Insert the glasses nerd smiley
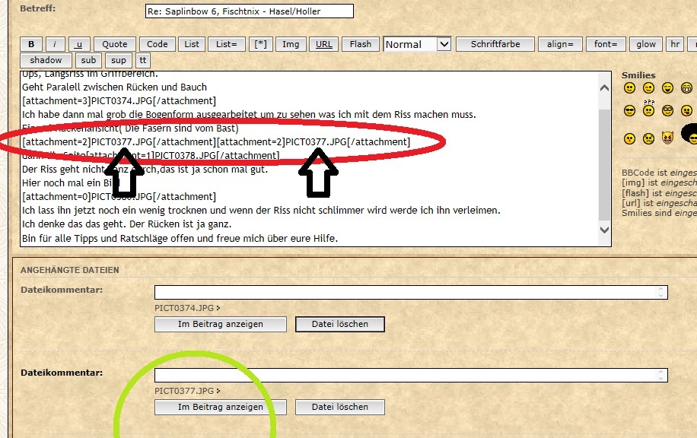The width and height of the screenshot is (697, 438). point(667,110)
